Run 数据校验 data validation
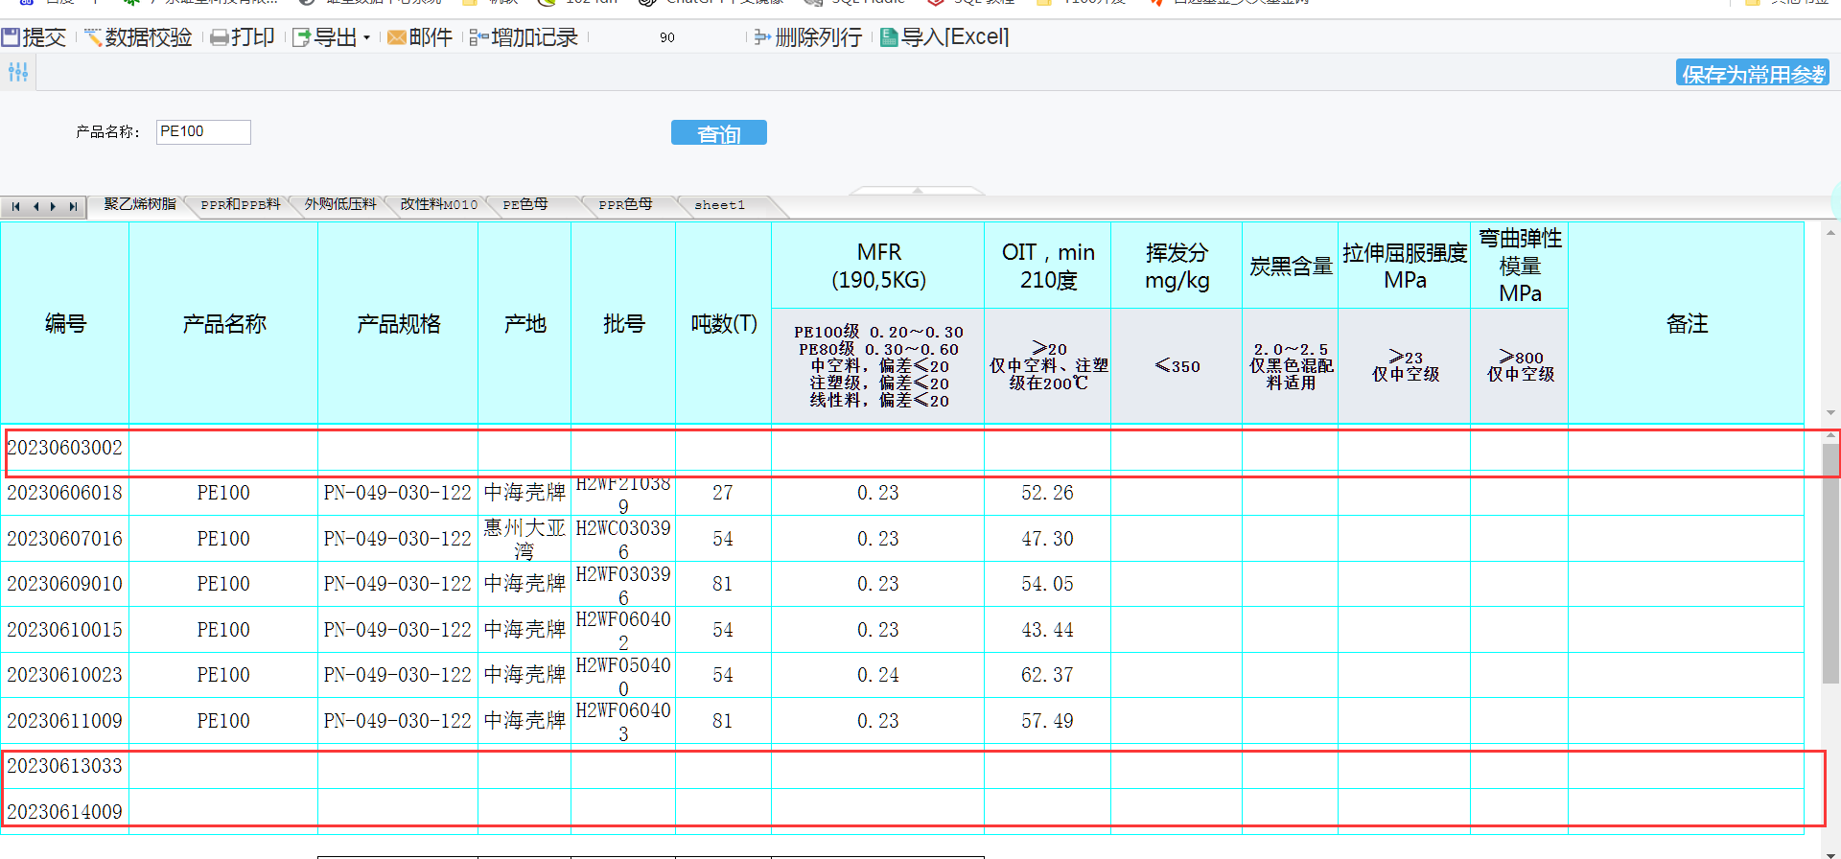 (x=138, y=37)
